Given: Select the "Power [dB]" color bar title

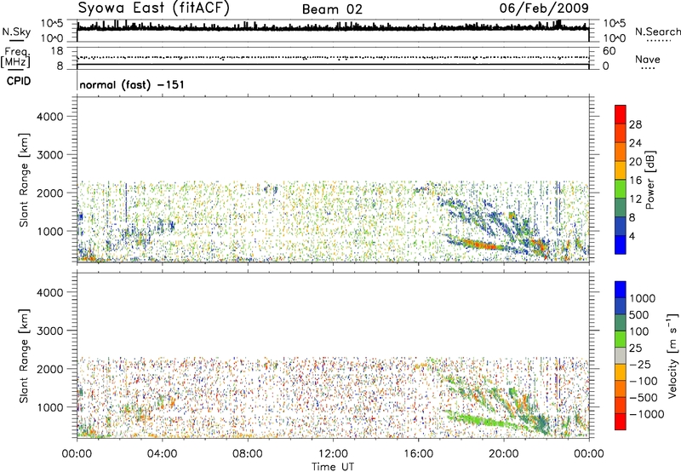Looking at the screenshot, I should pyautogui.click(x=650, y=180).
